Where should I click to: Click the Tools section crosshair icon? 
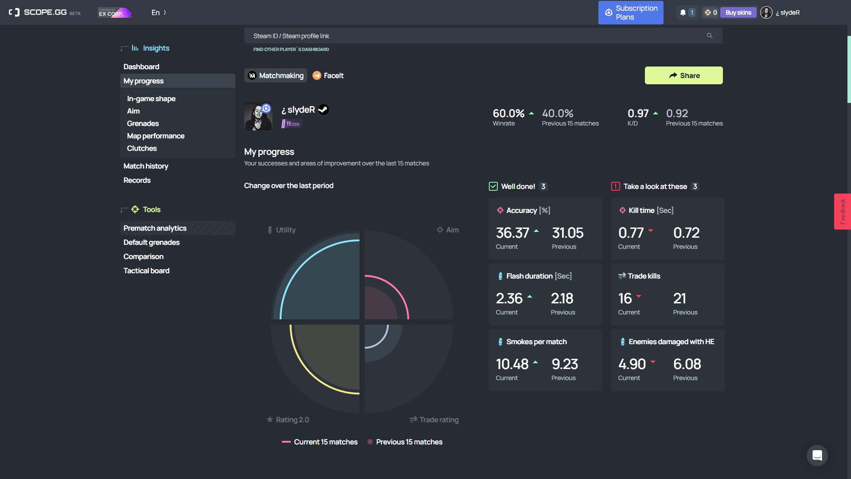(x=135, y=209)
